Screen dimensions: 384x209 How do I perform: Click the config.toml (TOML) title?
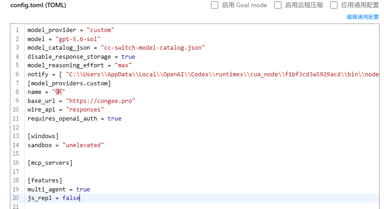38,5
